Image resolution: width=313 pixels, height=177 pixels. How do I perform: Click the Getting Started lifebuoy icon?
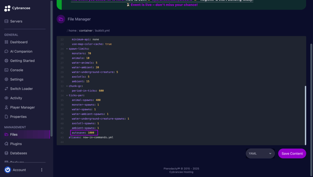click(6, 61)
